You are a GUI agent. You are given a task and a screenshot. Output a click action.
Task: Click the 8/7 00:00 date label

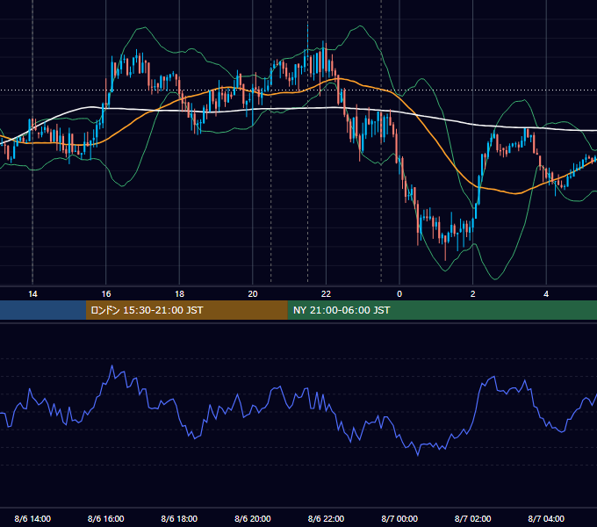399,518
